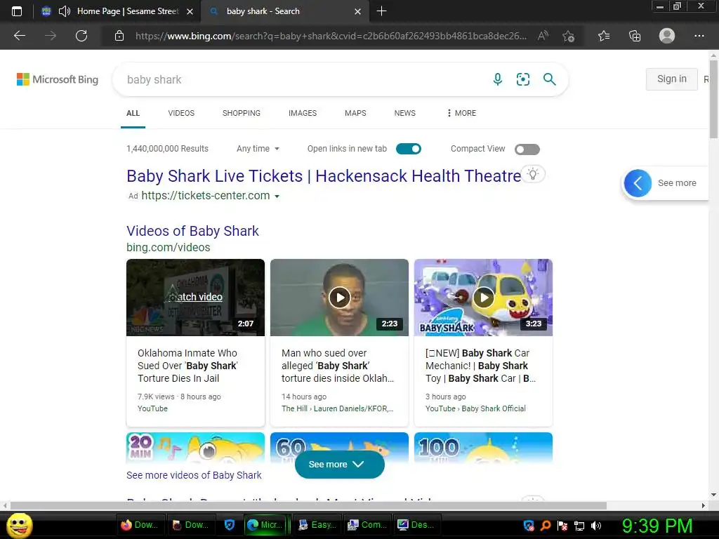
Task: Expand ad URL tickets-center.com dropdown arrow
Action: [277, 197]
